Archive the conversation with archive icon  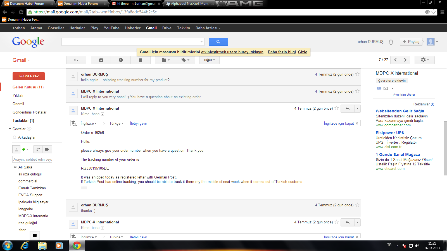[101, 60]
